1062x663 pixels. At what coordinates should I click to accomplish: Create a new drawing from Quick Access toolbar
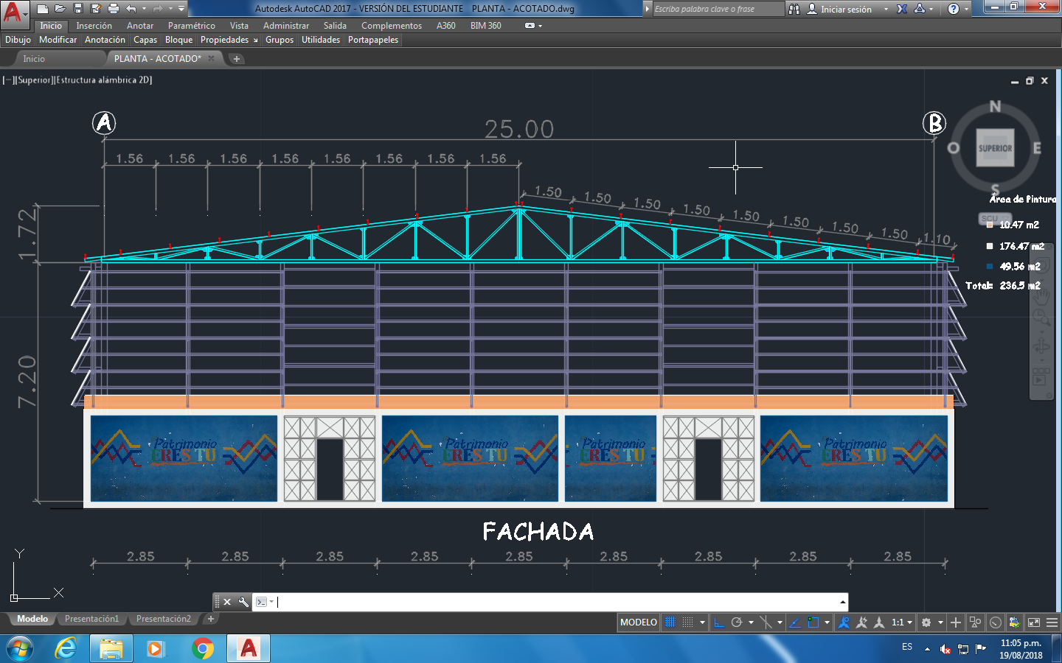43,9
